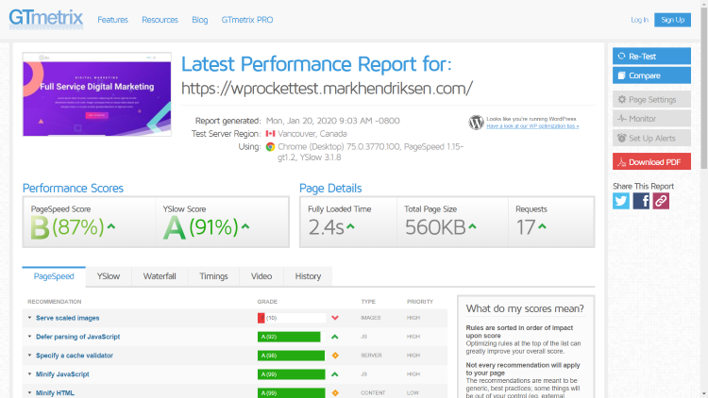The height and width of the screenshot is (398, 708).
Task: Click the GTmetrix logo
Action: [x=46, y=19]
